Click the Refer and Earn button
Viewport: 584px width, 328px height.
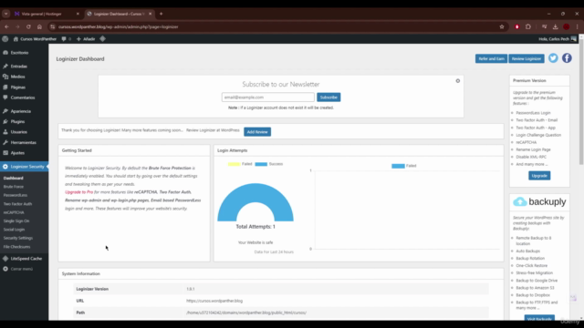tap(491, 58)
